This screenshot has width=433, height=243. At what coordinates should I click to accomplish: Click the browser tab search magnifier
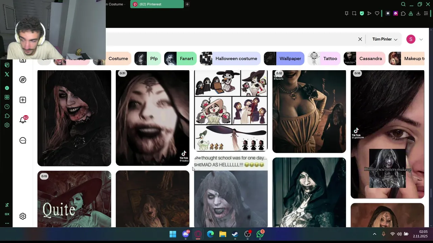tap(403, 4)
